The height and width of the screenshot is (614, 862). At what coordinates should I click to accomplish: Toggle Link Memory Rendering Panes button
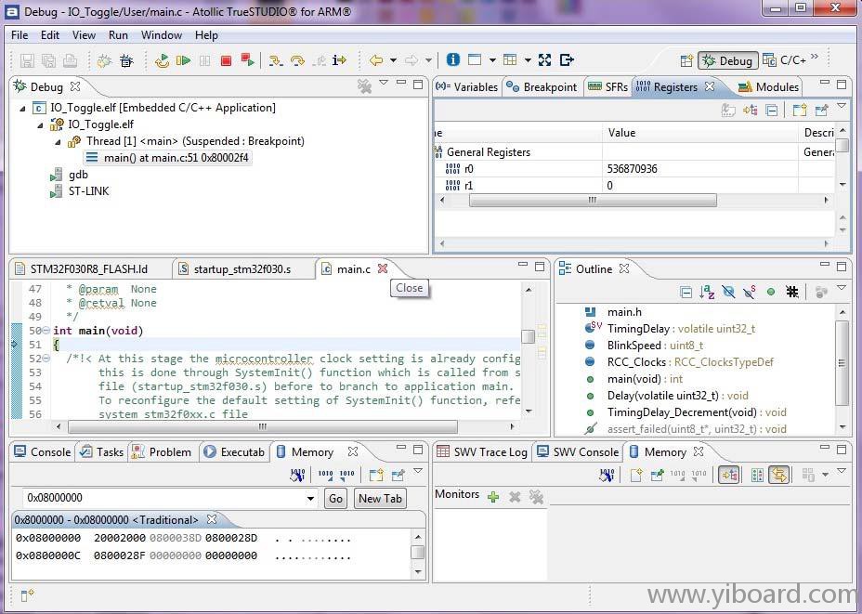pyautogui.click(x=778, y=475)
